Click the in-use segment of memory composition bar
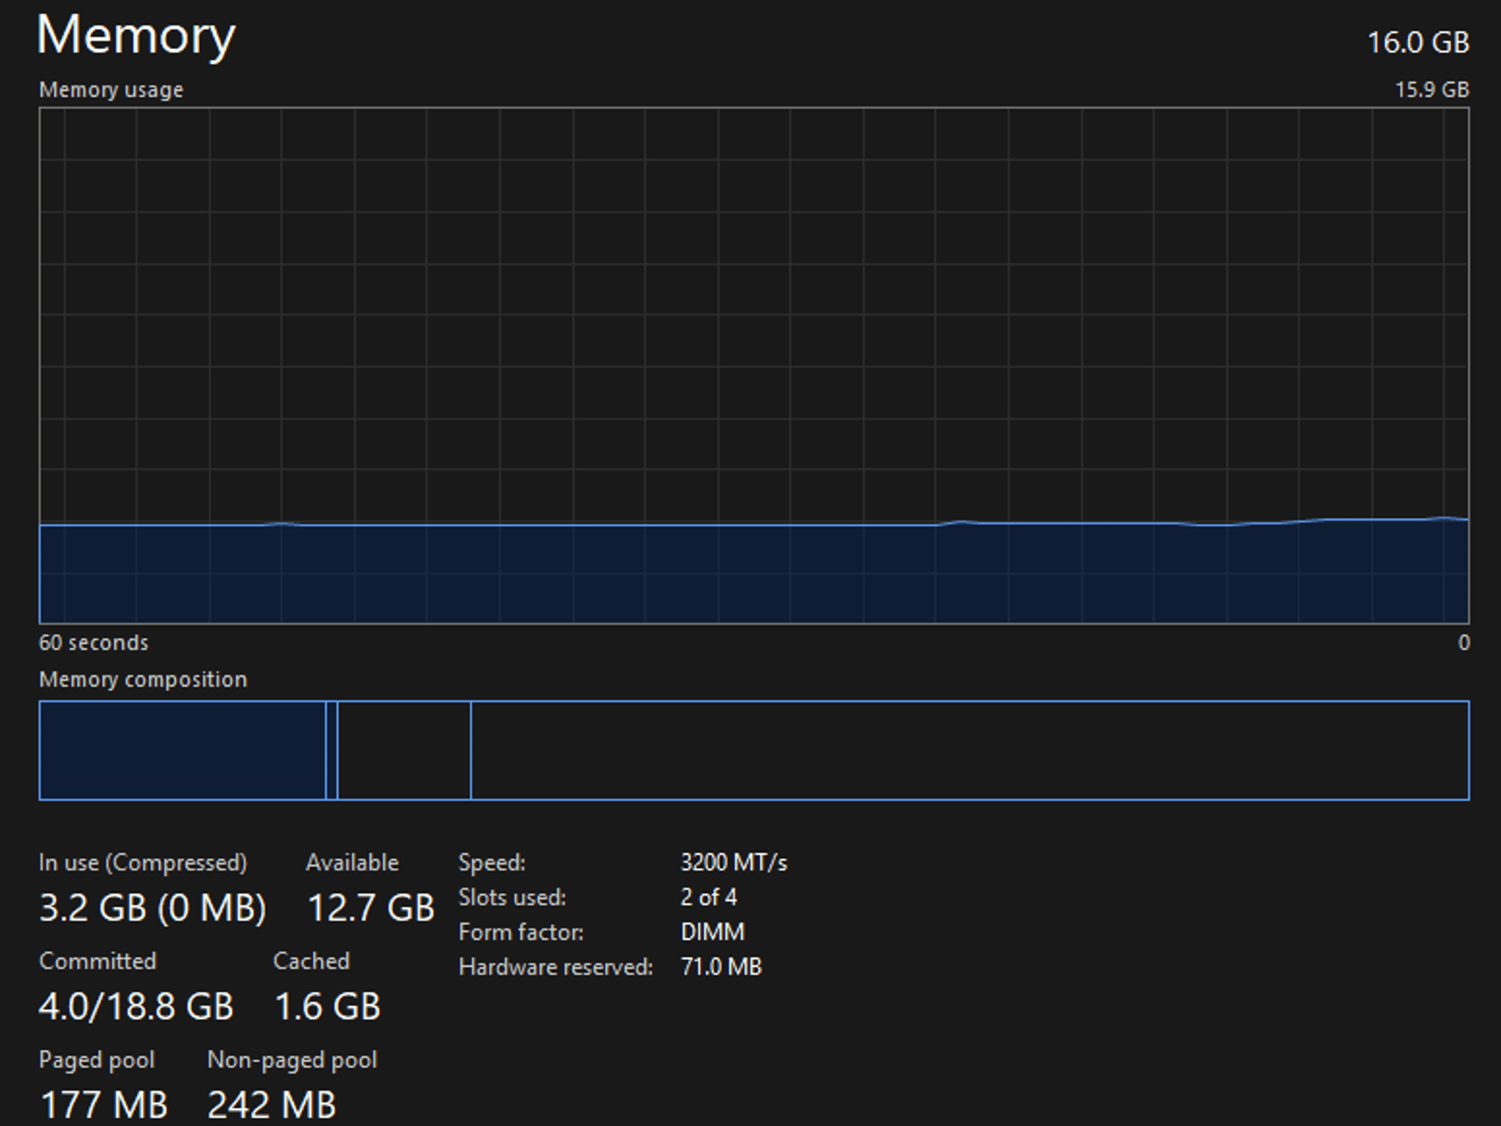Screen dimensions: 1501x1126 [x=182, y=751]
